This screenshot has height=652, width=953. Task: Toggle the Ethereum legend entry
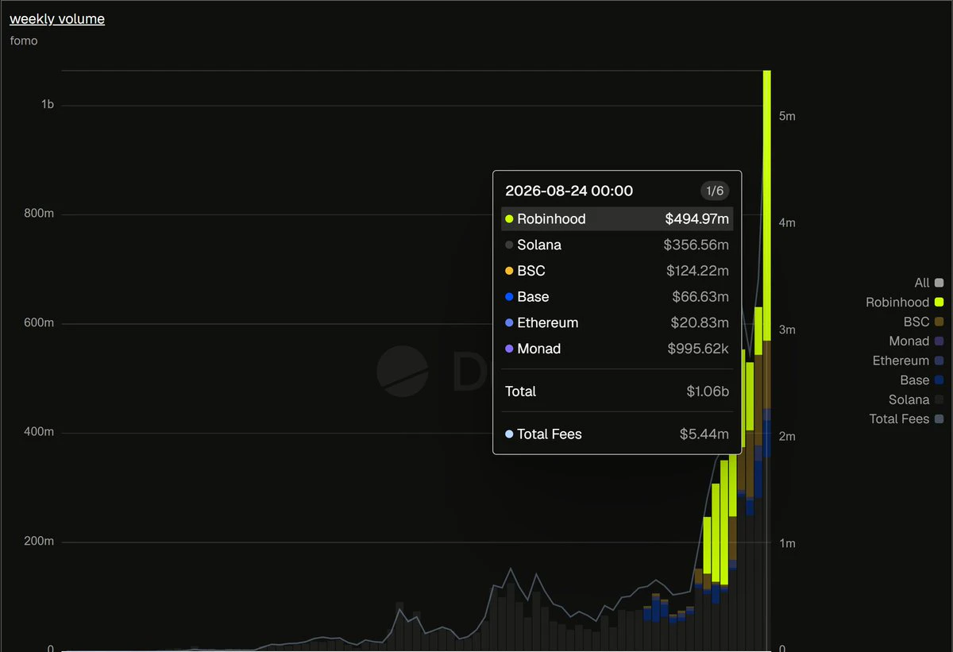click(x=908, y=361)
